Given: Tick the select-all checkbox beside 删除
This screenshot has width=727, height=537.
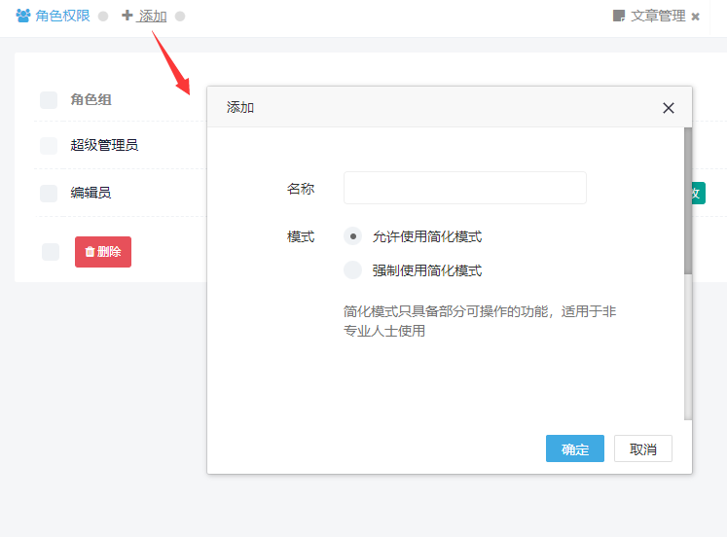Looking at the screenshot, I should pyautogui.click(x=51, y=252).
